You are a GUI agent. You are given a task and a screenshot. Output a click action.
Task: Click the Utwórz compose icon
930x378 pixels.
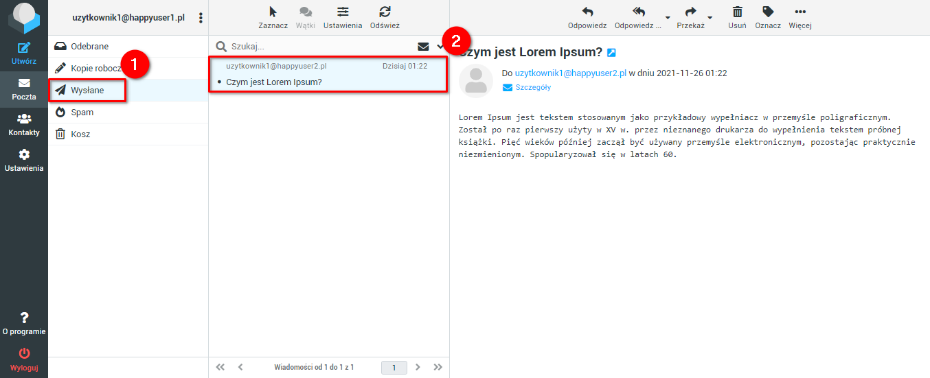[x=24, y=48]
